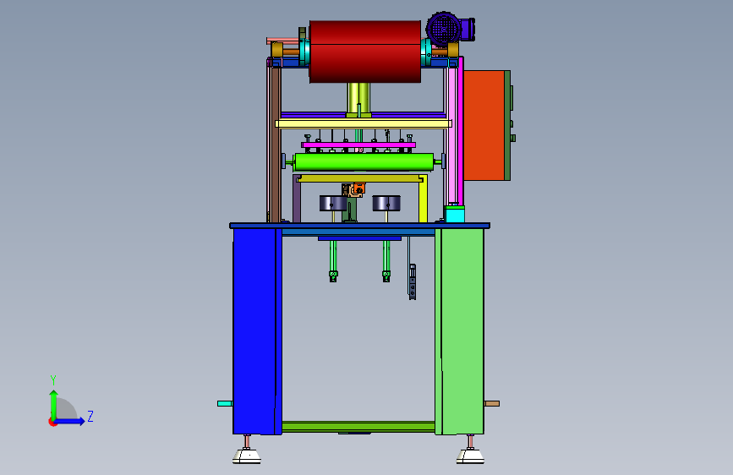The image size is (733, 475).
Task: Click the dark green panel behind orange box
Action: point(507,125)
